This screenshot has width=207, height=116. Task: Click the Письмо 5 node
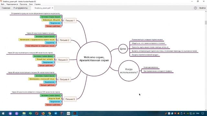[x=70, y=99]
